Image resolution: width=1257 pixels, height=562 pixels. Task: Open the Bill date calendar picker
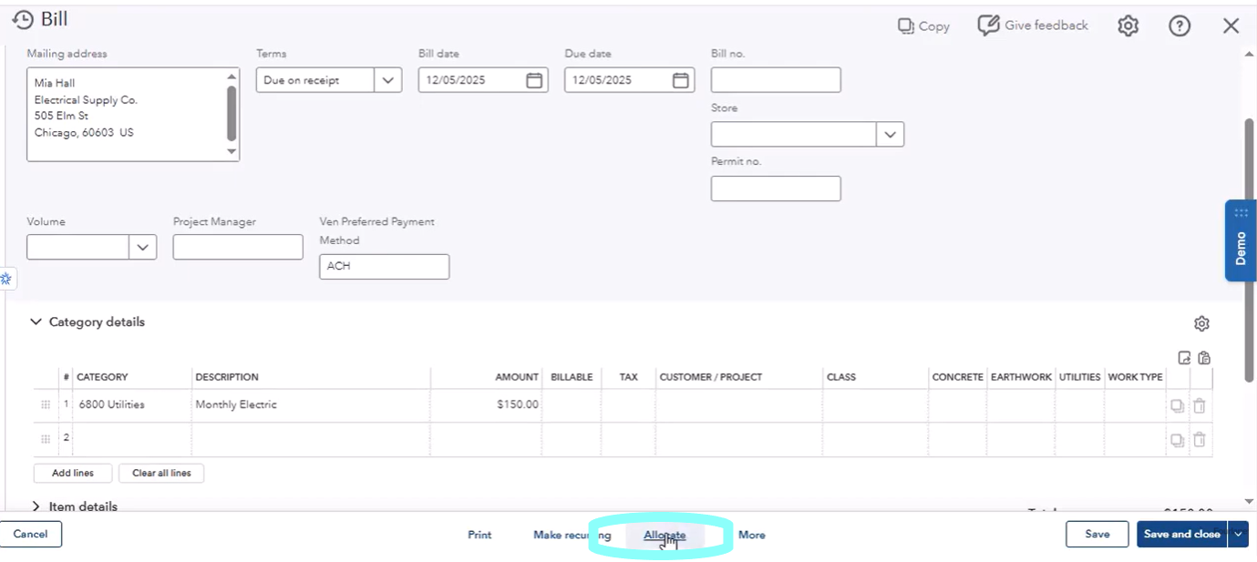point(534,80)
